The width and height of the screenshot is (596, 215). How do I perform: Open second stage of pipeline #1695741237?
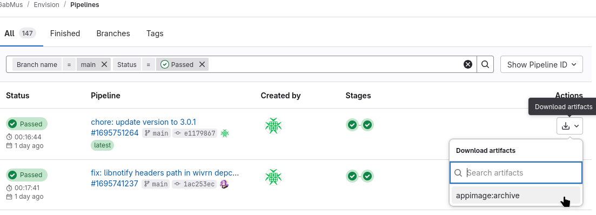pyautogui.click(x=367, y=176)
